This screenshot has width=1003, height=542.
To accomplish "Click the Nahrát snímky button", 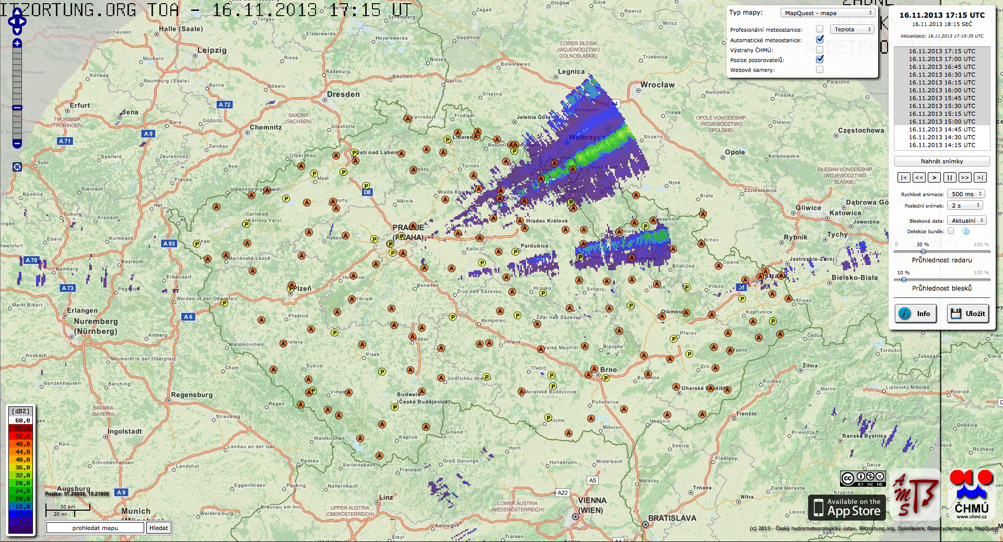I will coord(942,161).
